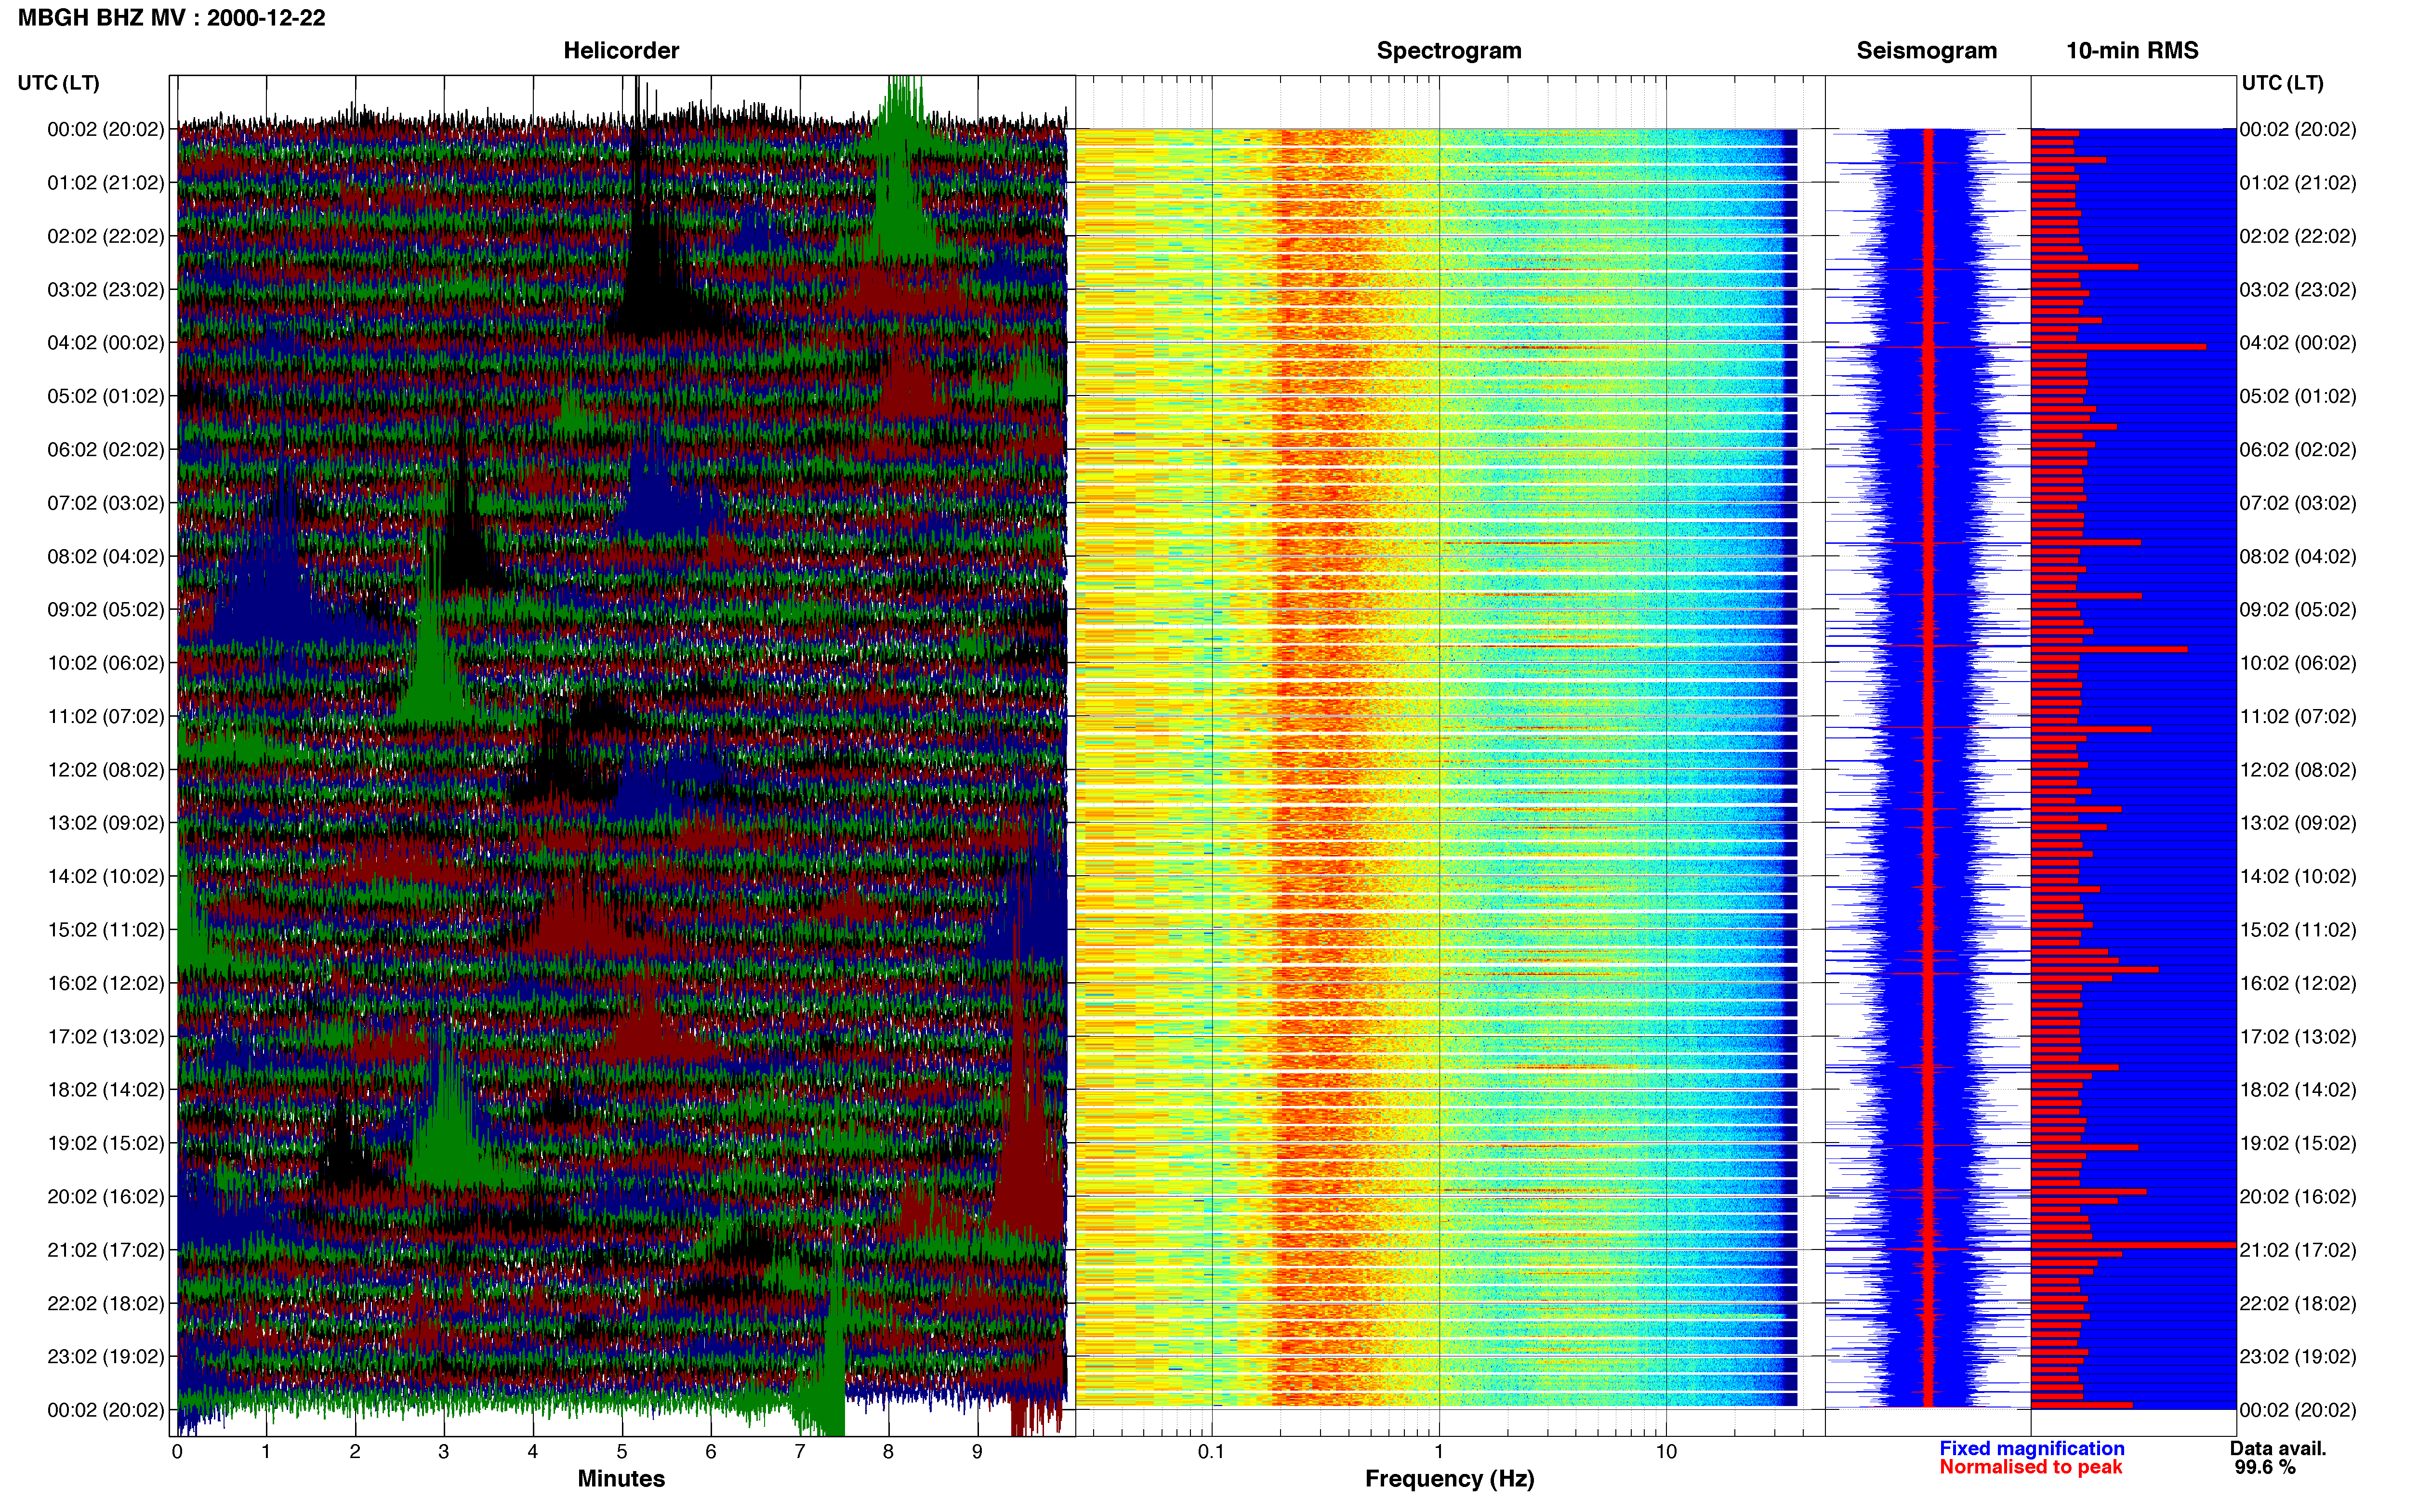
Task: Click the 'Data avail.' label
Action: [x=2278, y=1448]
